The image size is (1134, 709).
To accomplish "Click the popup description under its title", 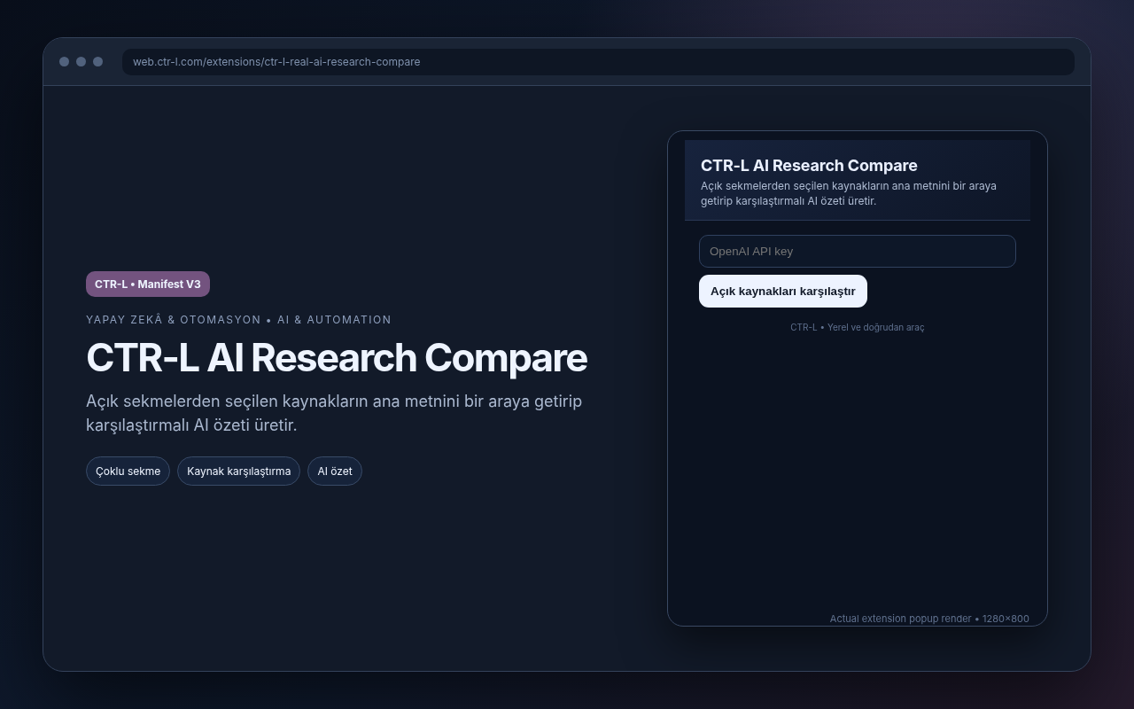I will point(849,193).
